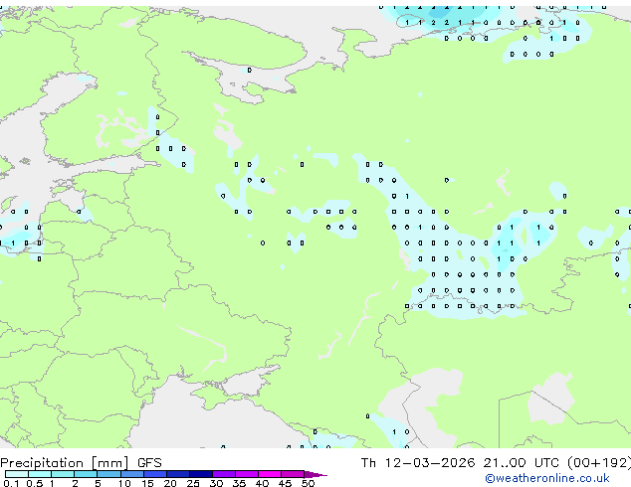The height and width of the screenshot is (487, 631).
Task: Click legend swatch between 15 and 20
Action: point(155,474)
